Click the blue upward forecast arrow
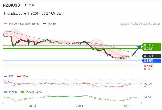The image size is (162, 110). coord(136,51)
